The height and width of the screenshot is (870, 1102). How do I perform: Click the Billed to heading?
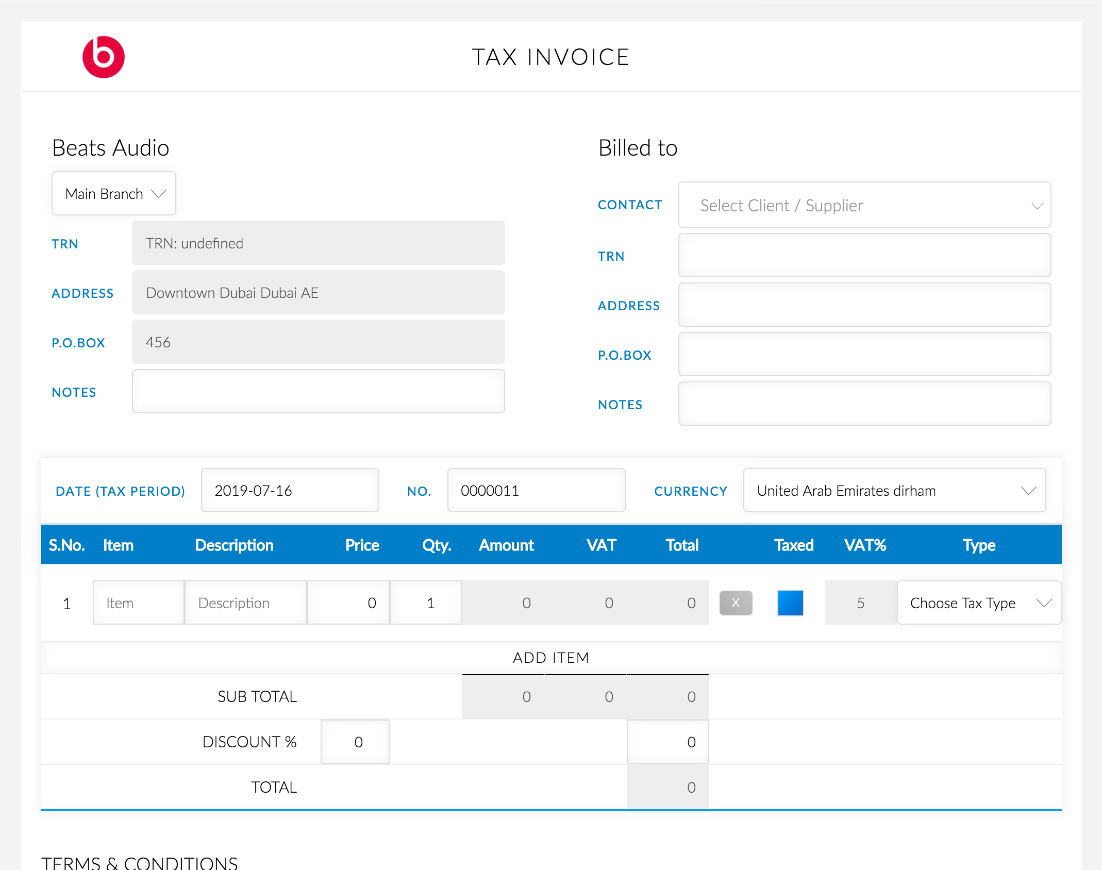(638, 148)
